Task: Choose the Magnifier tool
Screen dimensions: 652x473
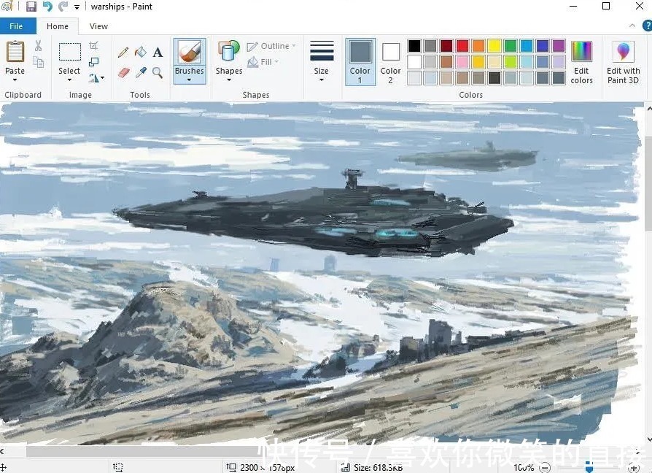Action: 156,72
